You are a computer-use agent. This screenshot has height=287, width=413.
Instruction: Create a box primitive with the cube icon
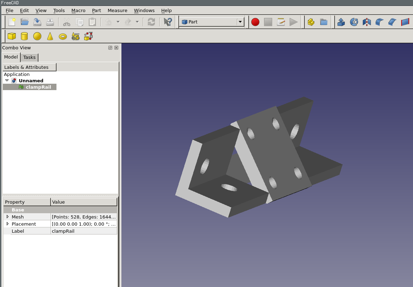[12, 36]
